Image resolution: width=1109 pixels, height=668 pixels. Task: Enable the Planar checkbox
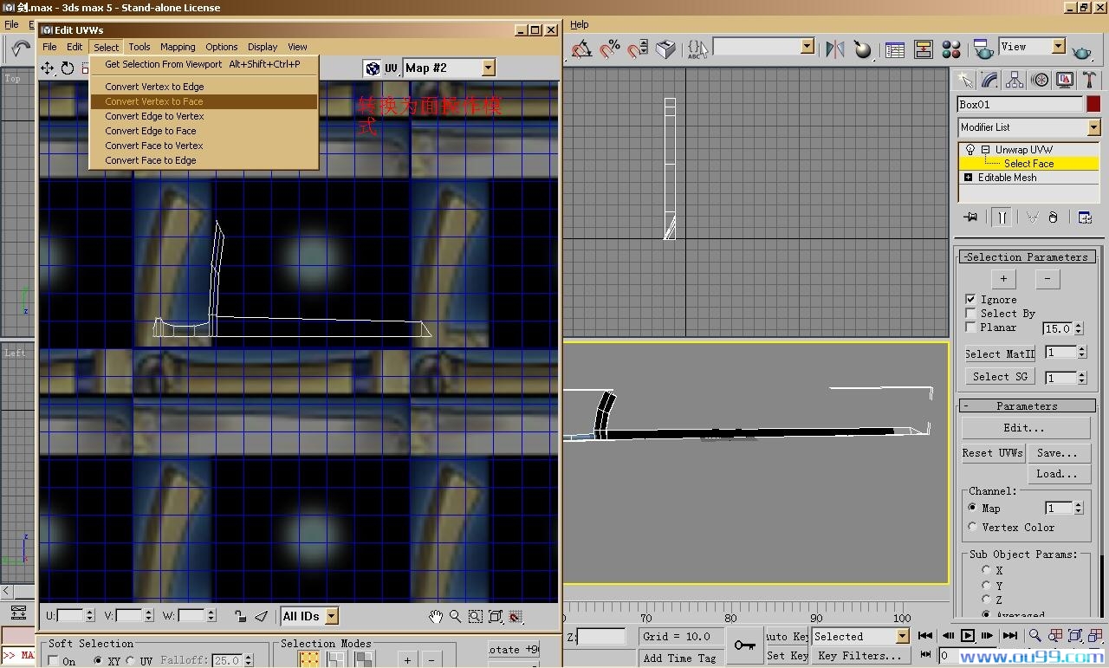pyautogui.click(x=970, y=327)
